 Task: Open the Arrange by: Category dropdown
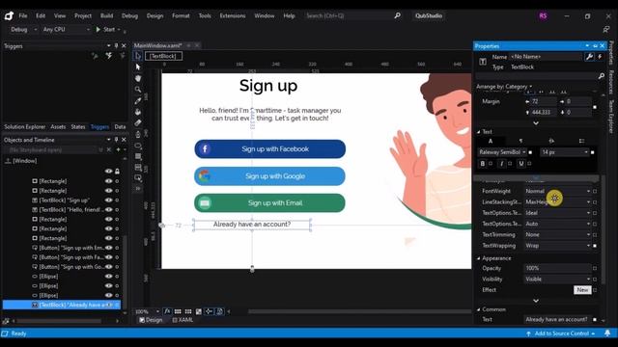(504, 86)
